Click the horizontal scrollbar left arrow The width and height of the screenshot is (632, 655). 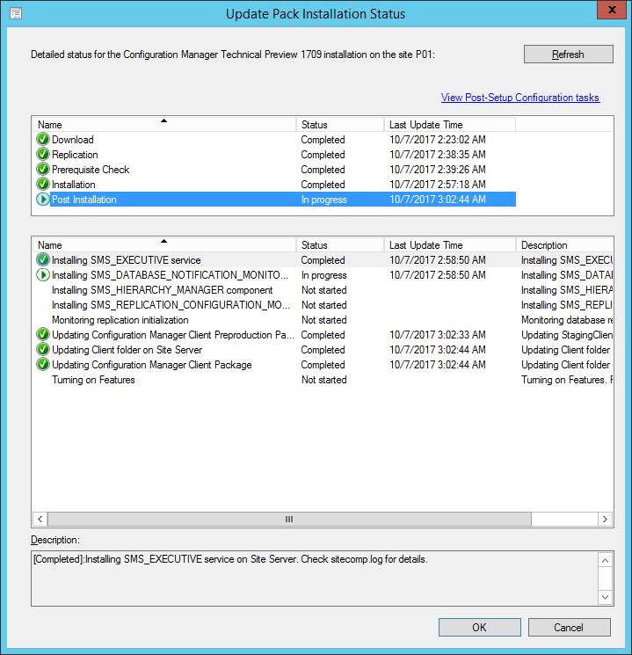click(40, 520)
